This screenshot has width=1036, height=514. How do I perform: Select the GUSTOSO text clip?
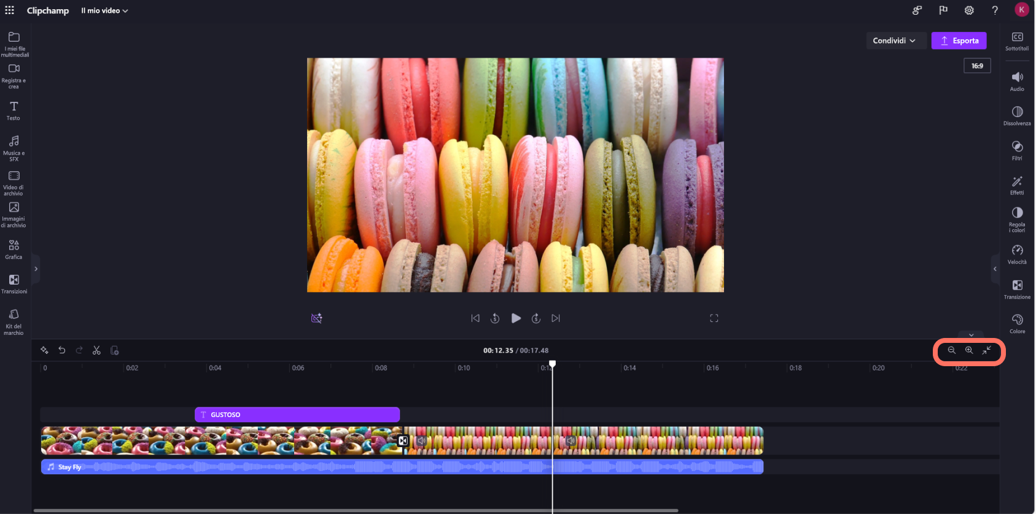297,415
